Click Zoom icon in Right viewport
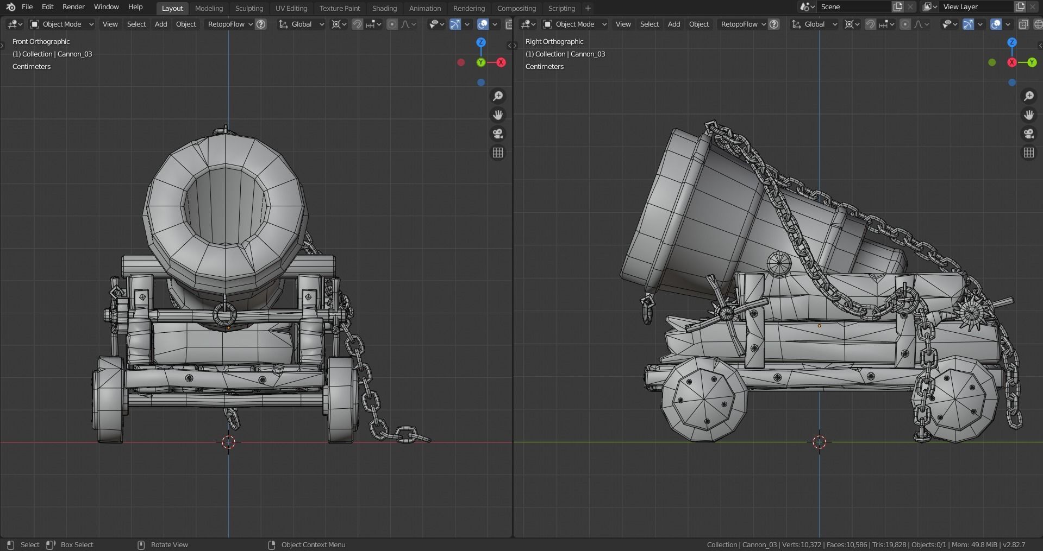Image resolution: width=1043 pixels, height=551 pixels. click(1028, 96)
